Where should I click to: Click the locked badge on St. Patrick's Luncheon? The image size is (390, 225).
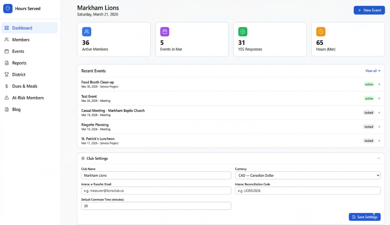pyautogui.click(x=369, y=141)
